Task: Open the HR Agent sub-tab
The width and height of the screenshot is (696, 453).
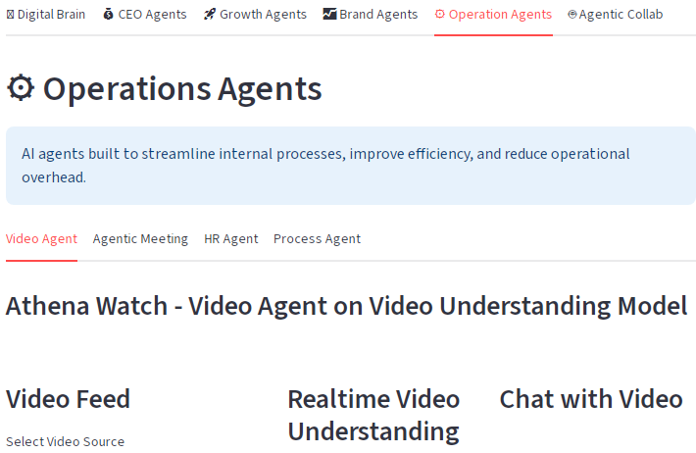Action: pyautogui.click(x=231, y=238)
